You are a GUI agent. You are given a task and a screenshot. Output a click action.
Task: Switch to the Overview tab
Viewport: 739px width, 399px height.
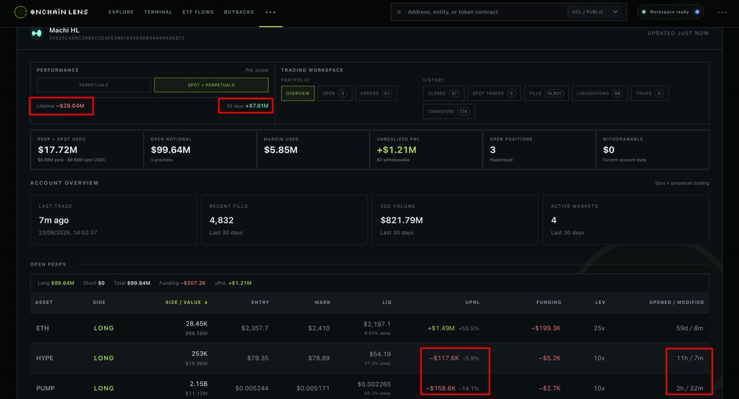coord(298,94)
